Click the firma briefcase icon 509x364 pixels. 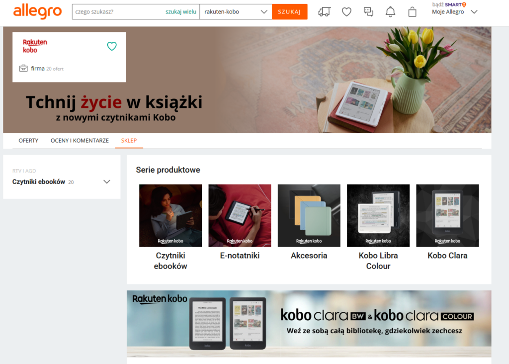[23, 68]
